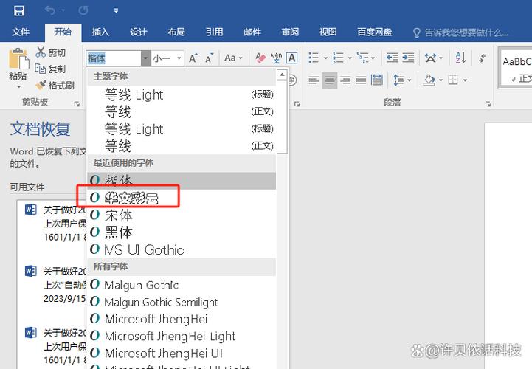Toggle Show/Hide paragraph marks icon

point(483,58)
